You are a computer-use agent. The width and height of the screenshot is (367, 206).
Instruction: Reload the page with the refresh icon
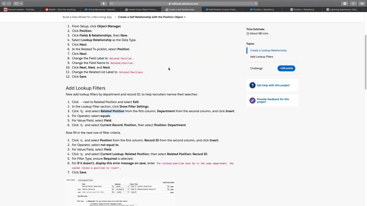[x=256, y=3]
